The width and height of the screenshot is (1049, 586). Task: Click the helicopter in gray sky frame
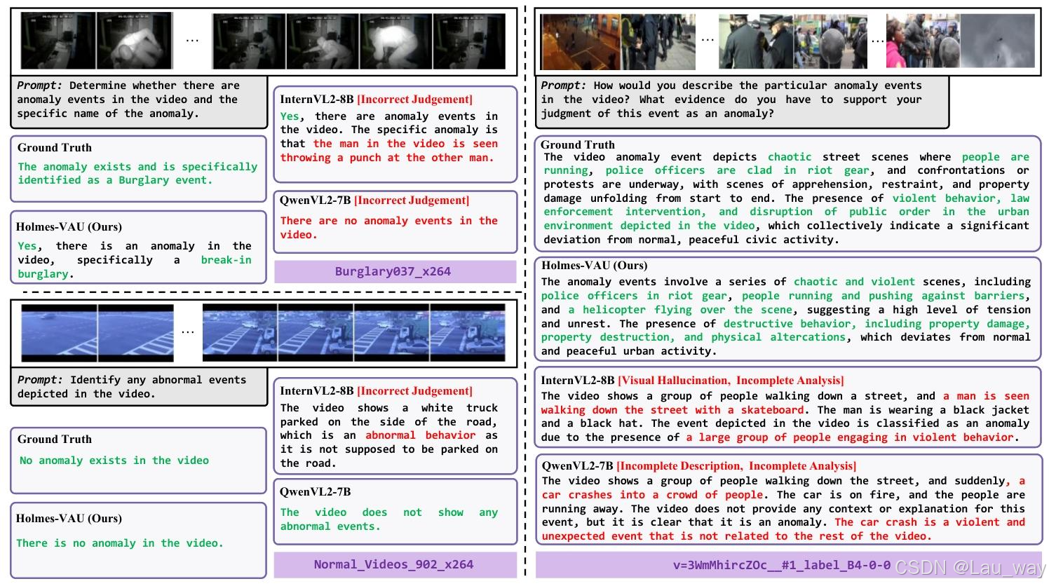click(997, 41)
